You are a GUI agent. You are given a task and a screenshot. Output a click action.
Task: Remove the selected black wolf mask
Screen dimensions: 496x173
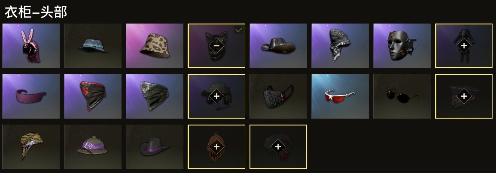(216, 46)
